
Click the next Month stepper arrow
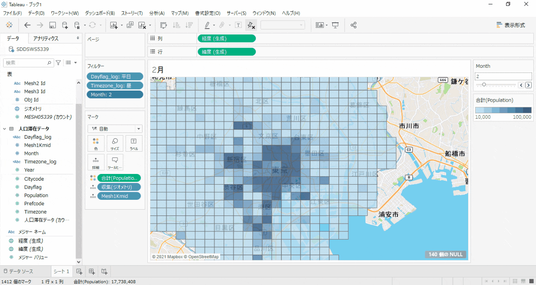click(x=528, y=85)
